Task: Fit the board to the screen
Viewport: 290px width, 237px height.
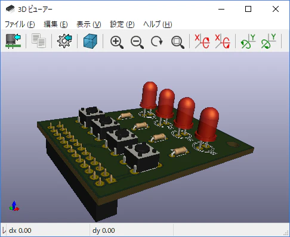Action: tap(178, 42)
